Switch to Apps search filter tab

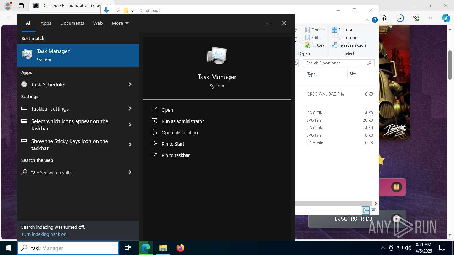click(46, 23)
